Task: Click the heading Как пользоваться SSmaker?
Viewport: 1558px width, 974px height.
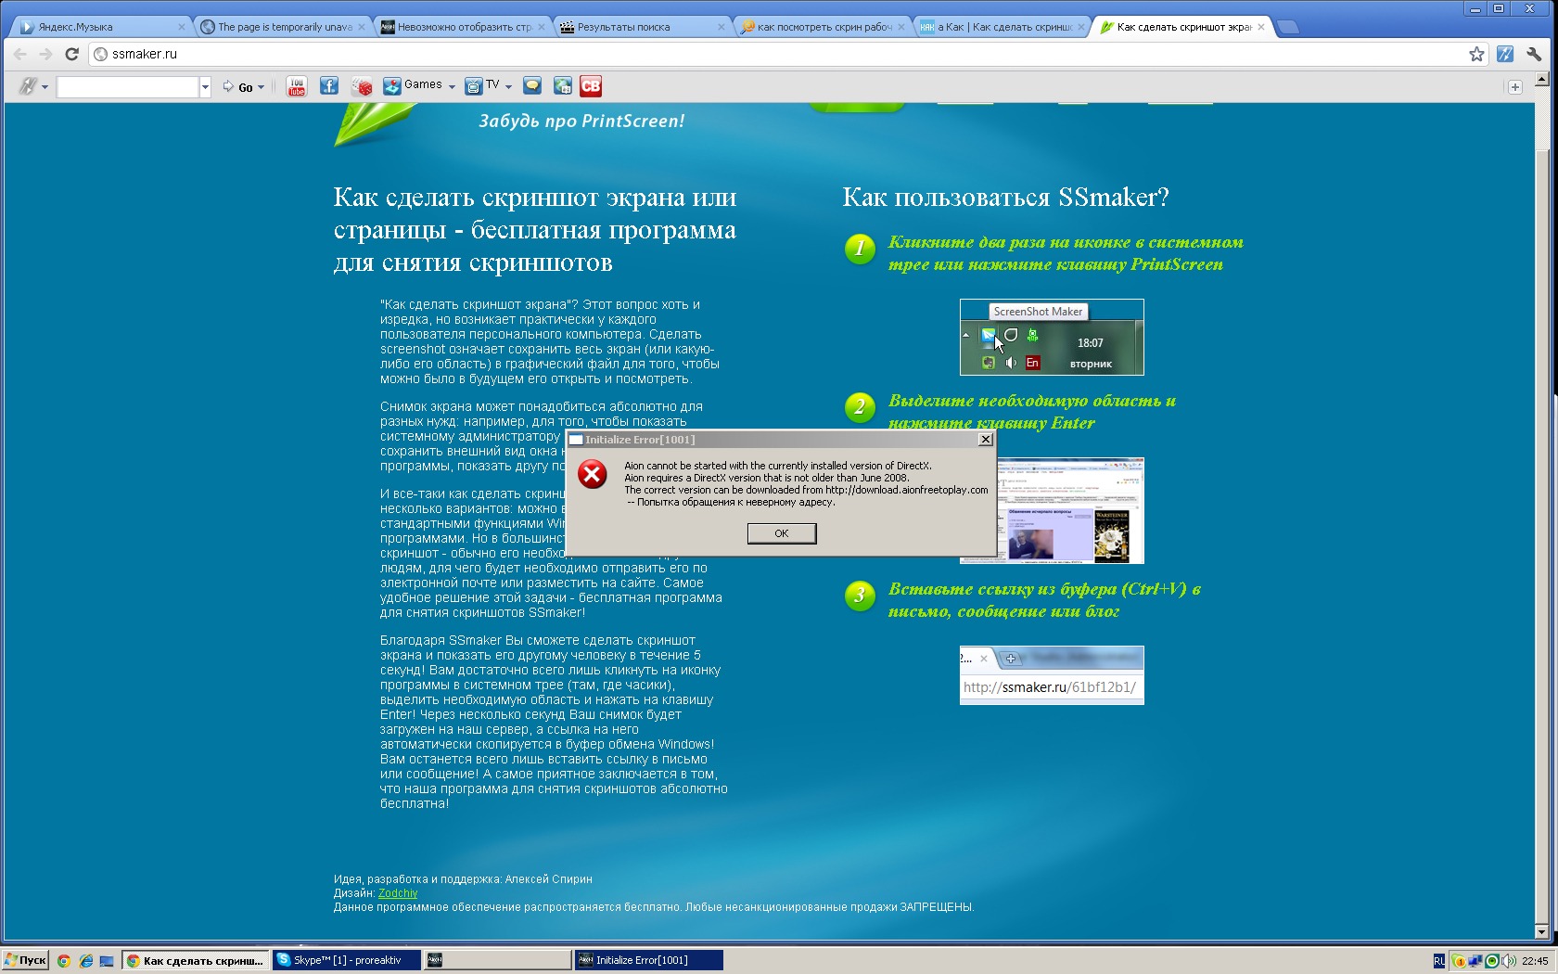Action: [x=1005, y=197]
